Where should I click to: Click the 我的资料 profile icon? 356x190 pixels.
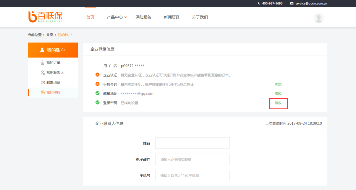click(x=43, y=92)
